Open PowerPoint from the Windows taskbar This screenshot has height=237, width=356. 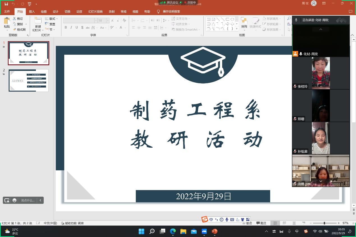click(x=215, y=231)
